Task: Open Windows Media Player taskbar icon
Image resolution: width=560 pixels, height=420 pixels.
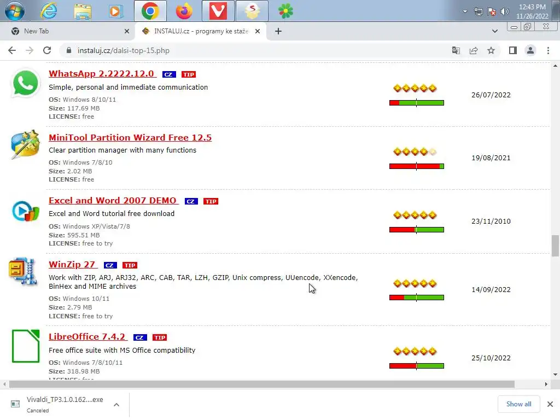Action: [115, 11]
